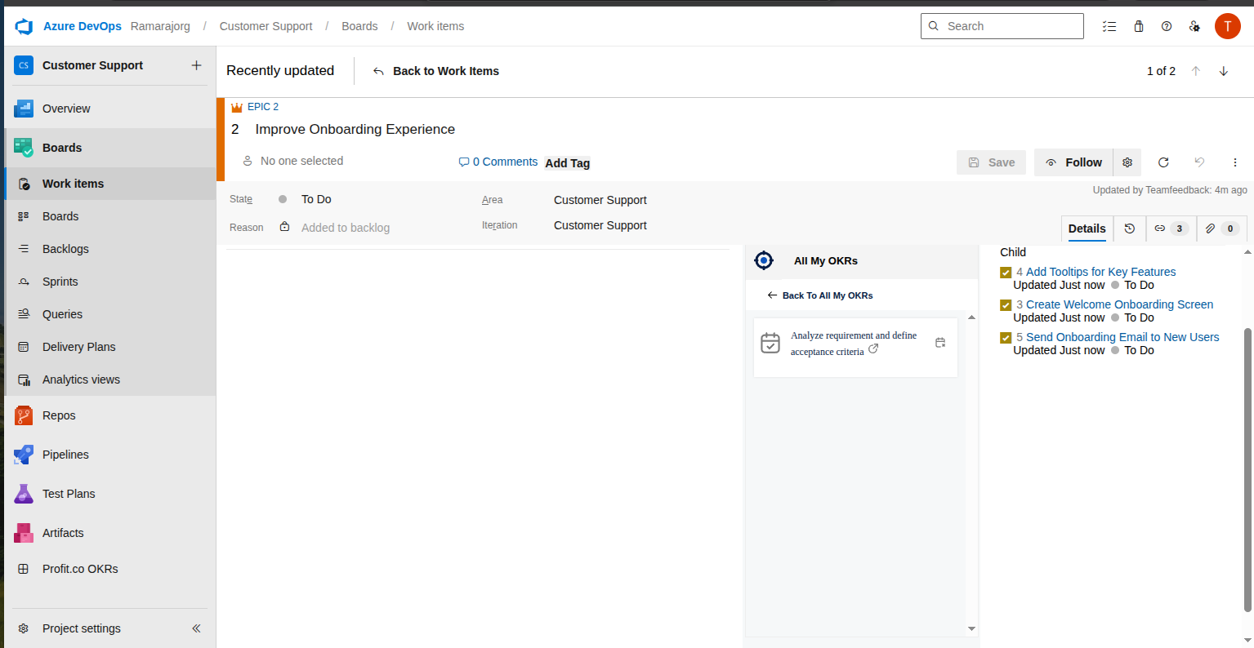Open Backlogs in the sidebar

[110, 249]
